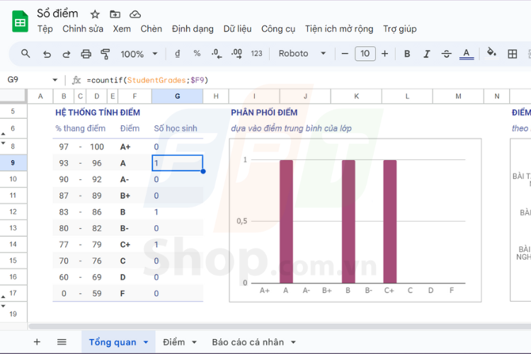
Task: Decrease decimal places
Action: coord(217,54)
